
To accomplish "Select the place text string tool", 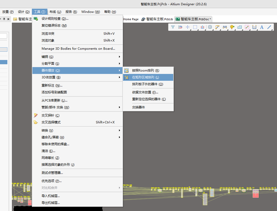I will tap(262, 27).
